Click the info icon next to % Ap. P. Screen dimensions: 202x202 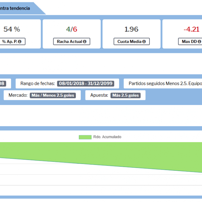point(20,41)
